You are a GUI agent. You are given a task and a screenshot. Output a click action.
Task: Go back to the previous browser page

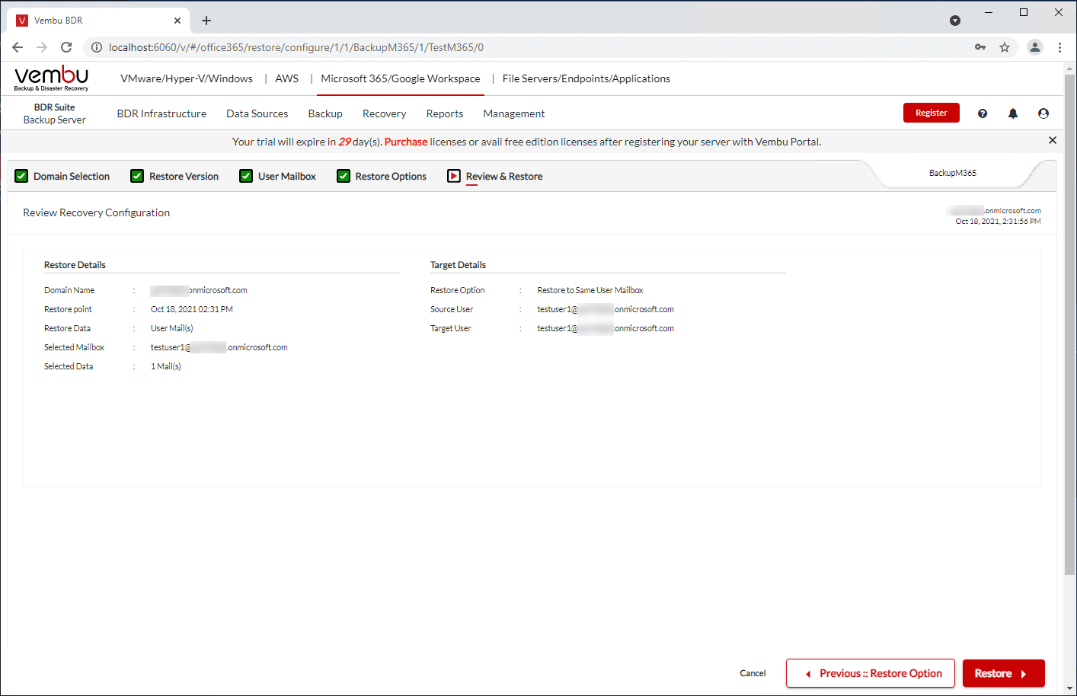18,47
